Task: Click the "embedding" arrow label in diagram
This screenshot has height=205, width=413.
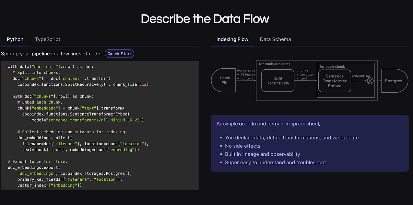Action: (361, 76)
